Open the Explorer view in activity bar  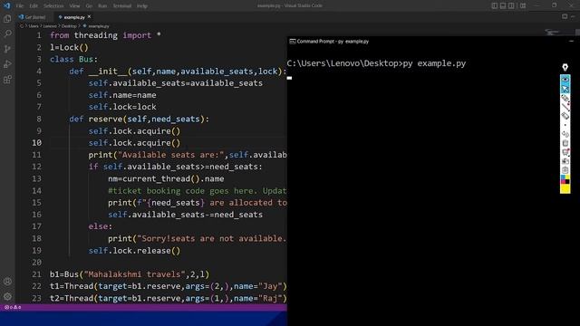point(7,19)
